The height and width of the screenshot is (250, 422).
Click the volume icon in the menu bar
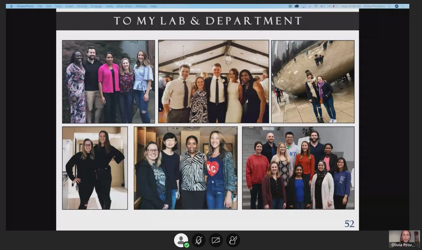click(x=322, y=6)
